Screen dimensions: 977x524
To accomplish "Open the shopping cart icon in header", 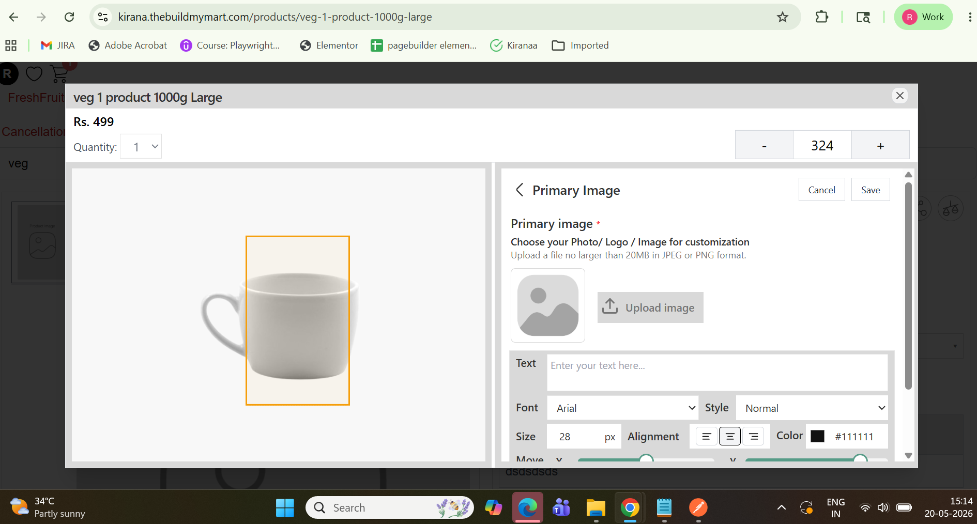I will click(60, 73).
